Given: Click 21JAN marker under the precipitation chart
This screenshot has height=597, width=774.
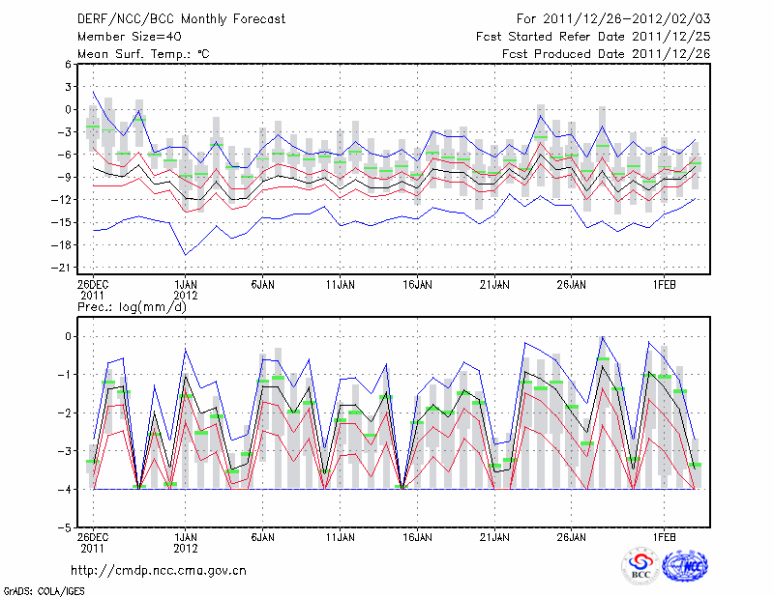Looking at the screenshot, I should pos(494,535).
